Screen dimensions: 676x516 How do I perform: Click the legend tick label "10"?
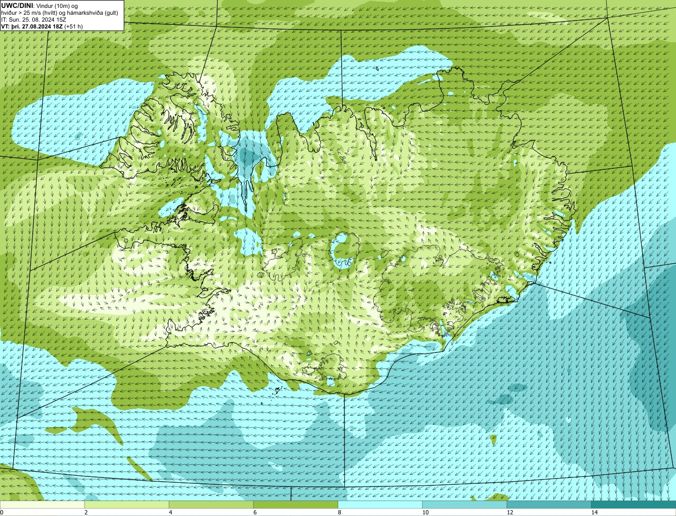pyautogui.click(x=425, y=512)
